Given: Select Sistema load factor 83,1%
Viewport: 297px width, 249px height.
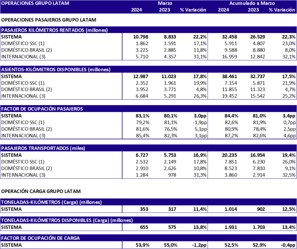Looking at the screenshot, I should (x=143, y=116).
